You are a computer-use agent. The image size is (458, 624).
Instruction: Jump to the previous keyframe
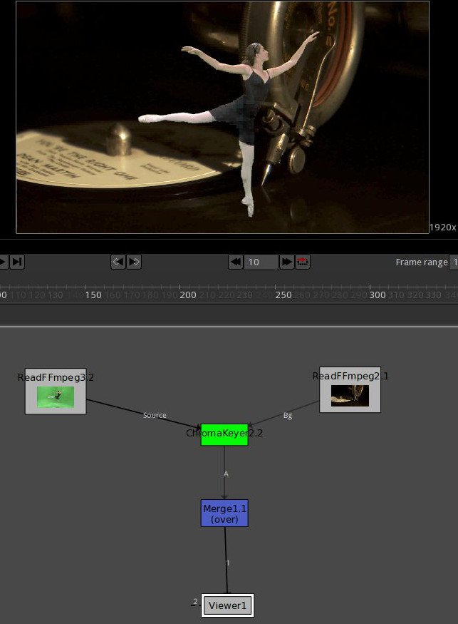(118, 262)
